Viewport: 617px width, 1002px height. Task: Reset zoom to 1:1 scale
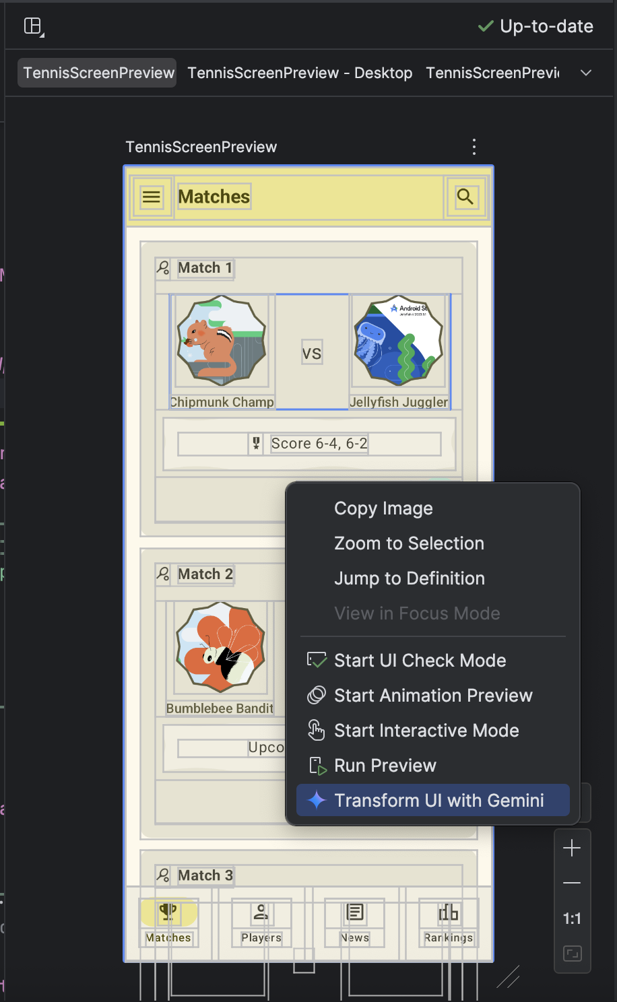pyautogui.click(x=572, y=918)
